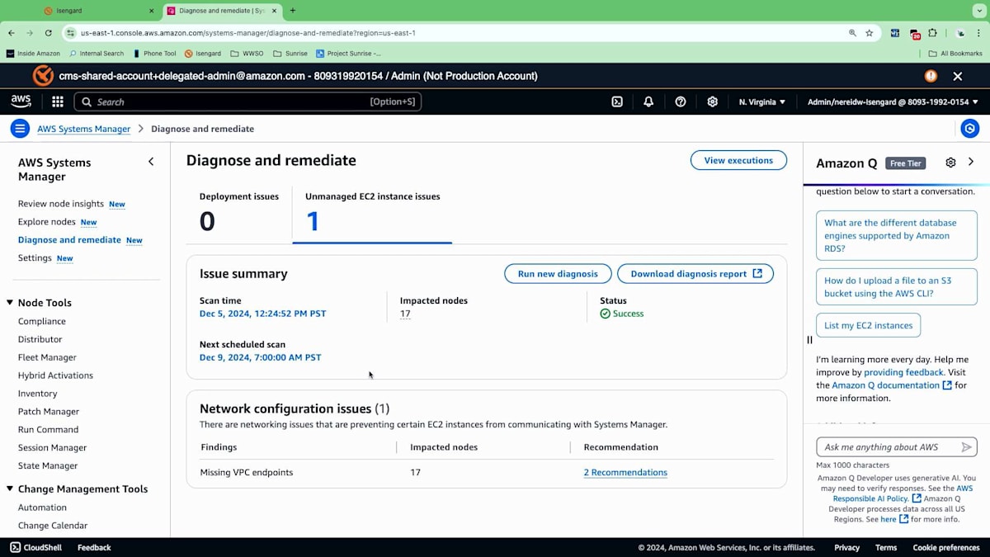Open the All Bookmarks folder
Screen dimensions: 990x557
955,54
